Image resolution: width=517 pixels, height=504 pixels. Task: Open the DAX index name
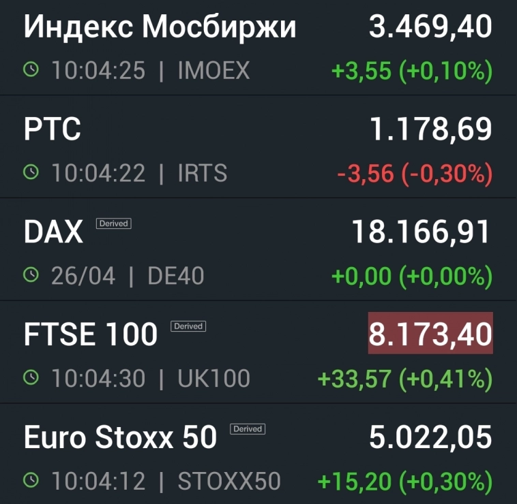[53, 233]
